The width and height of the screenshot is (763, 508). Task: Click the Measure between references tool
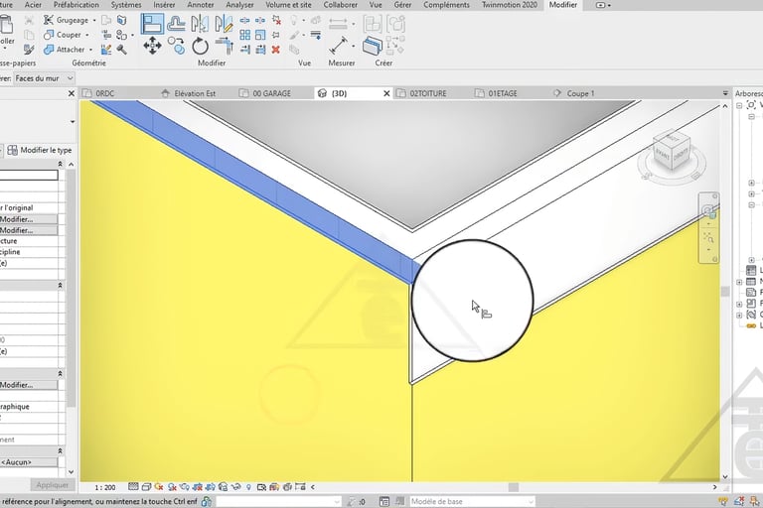[x=339, y=46]
